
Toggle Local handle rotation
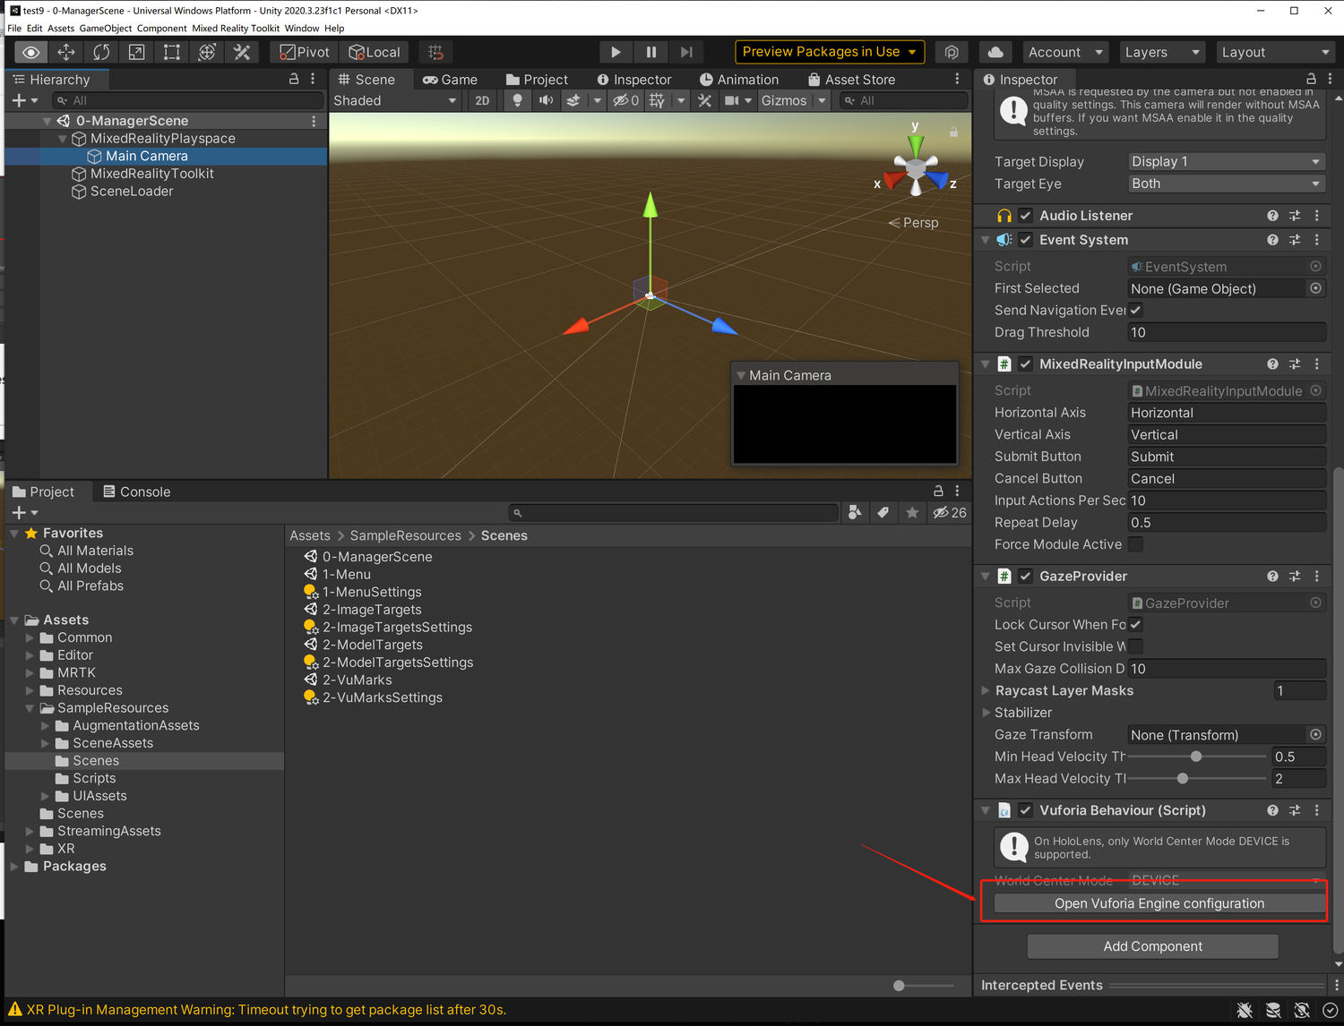(x=375, y=52)
